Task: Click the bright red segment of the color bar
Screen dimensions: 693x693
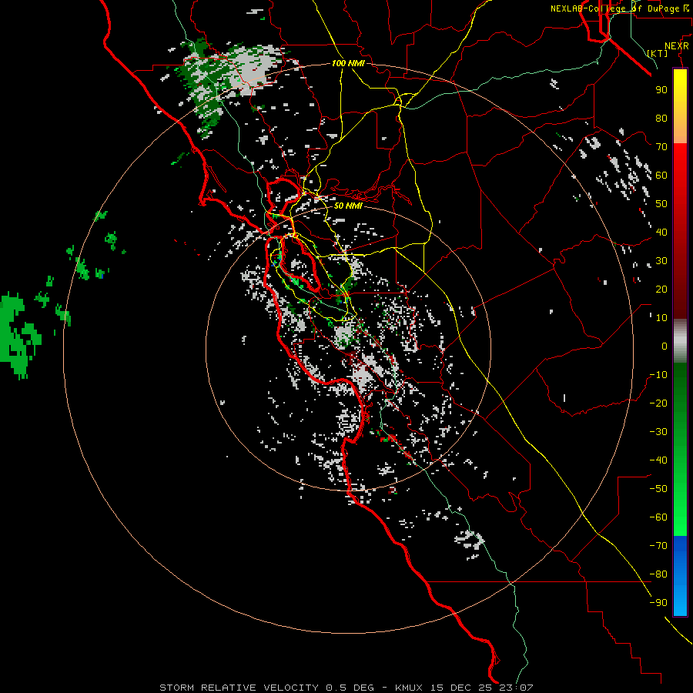Action: coord(680,158)
